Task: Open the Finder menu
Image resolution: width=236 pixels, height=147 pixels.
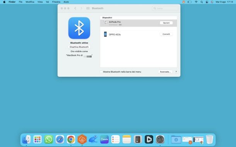Action: pos(12,2)
